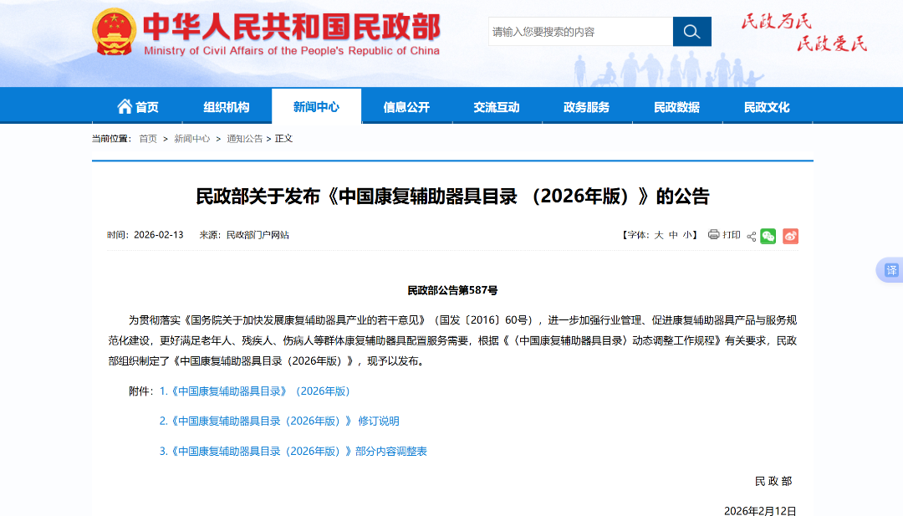Viewport: 903px width, 516px height.
Task: Click the search magnifier icon
Action: [691, 31]
